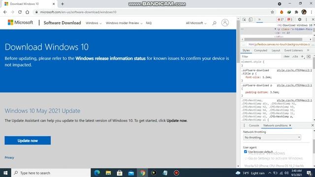Viewport: 315px width, 177px height.
Task: Select the inspect element picker tool
Action: 244,20
